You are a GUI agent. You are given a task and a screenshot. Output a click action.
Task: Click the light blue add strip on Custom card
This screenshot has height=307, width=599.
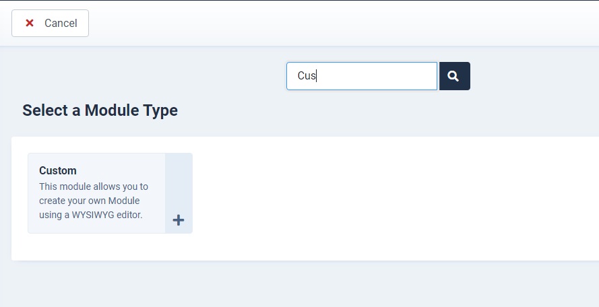[179, 193]
